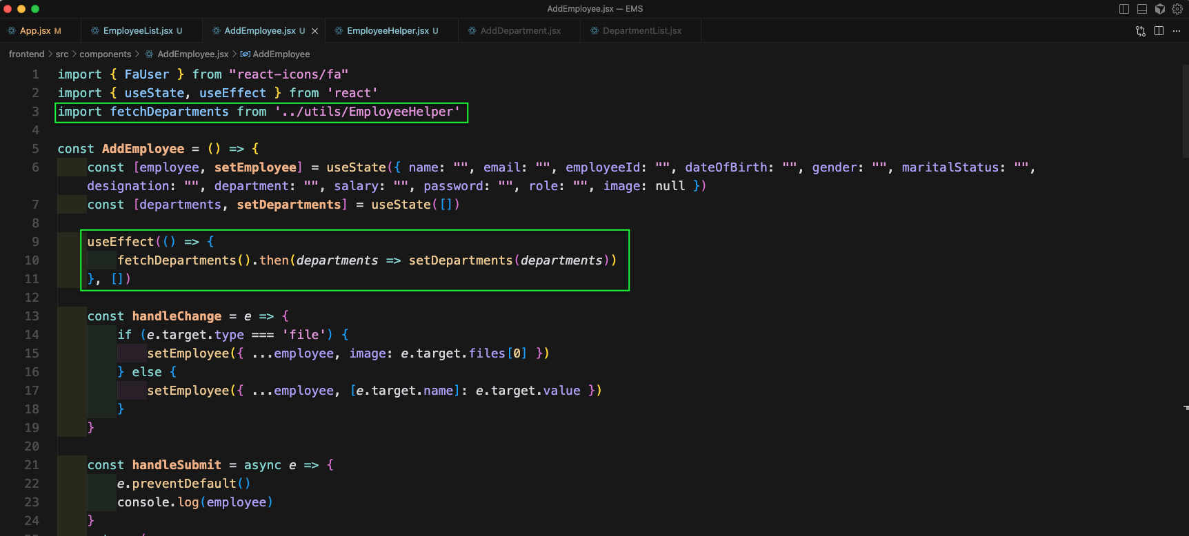
Task: Open changes compare icon in editor toolbar
Action: pos(1141,31)
